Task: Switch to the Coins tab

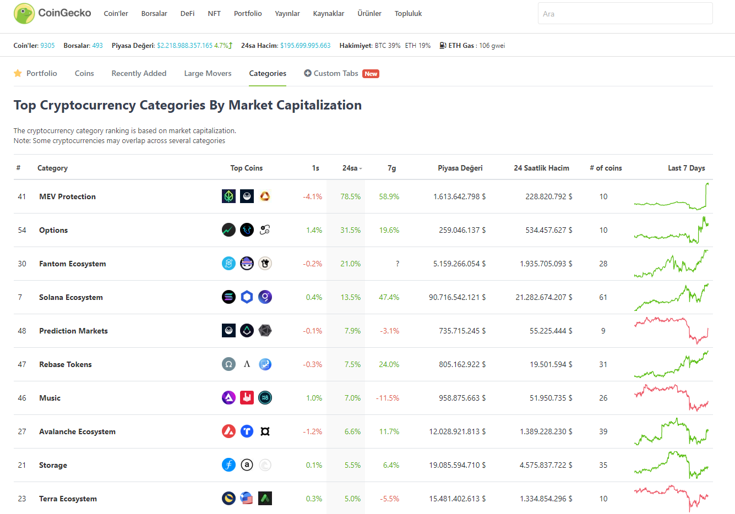Action: [84, 73]
